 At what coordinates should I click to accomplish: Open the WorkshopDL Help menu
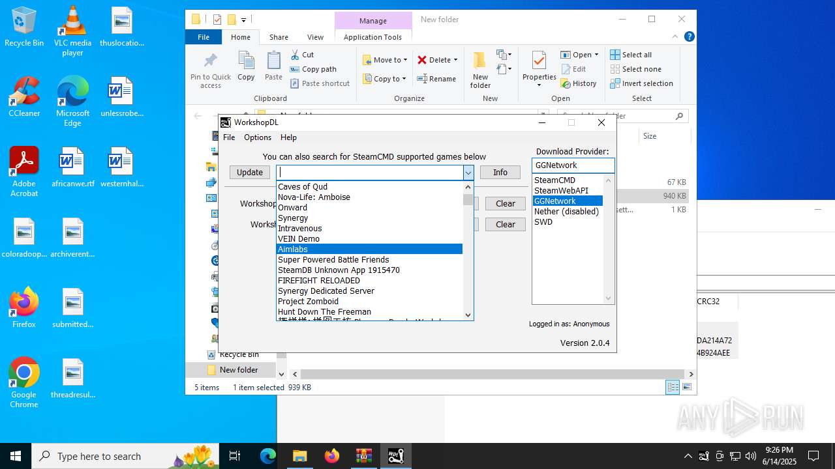point(288,137)
